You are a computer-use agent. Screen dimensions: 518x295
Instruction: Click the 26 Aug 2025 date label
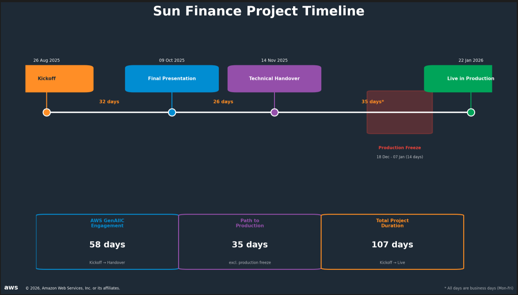tap(46, 60)
